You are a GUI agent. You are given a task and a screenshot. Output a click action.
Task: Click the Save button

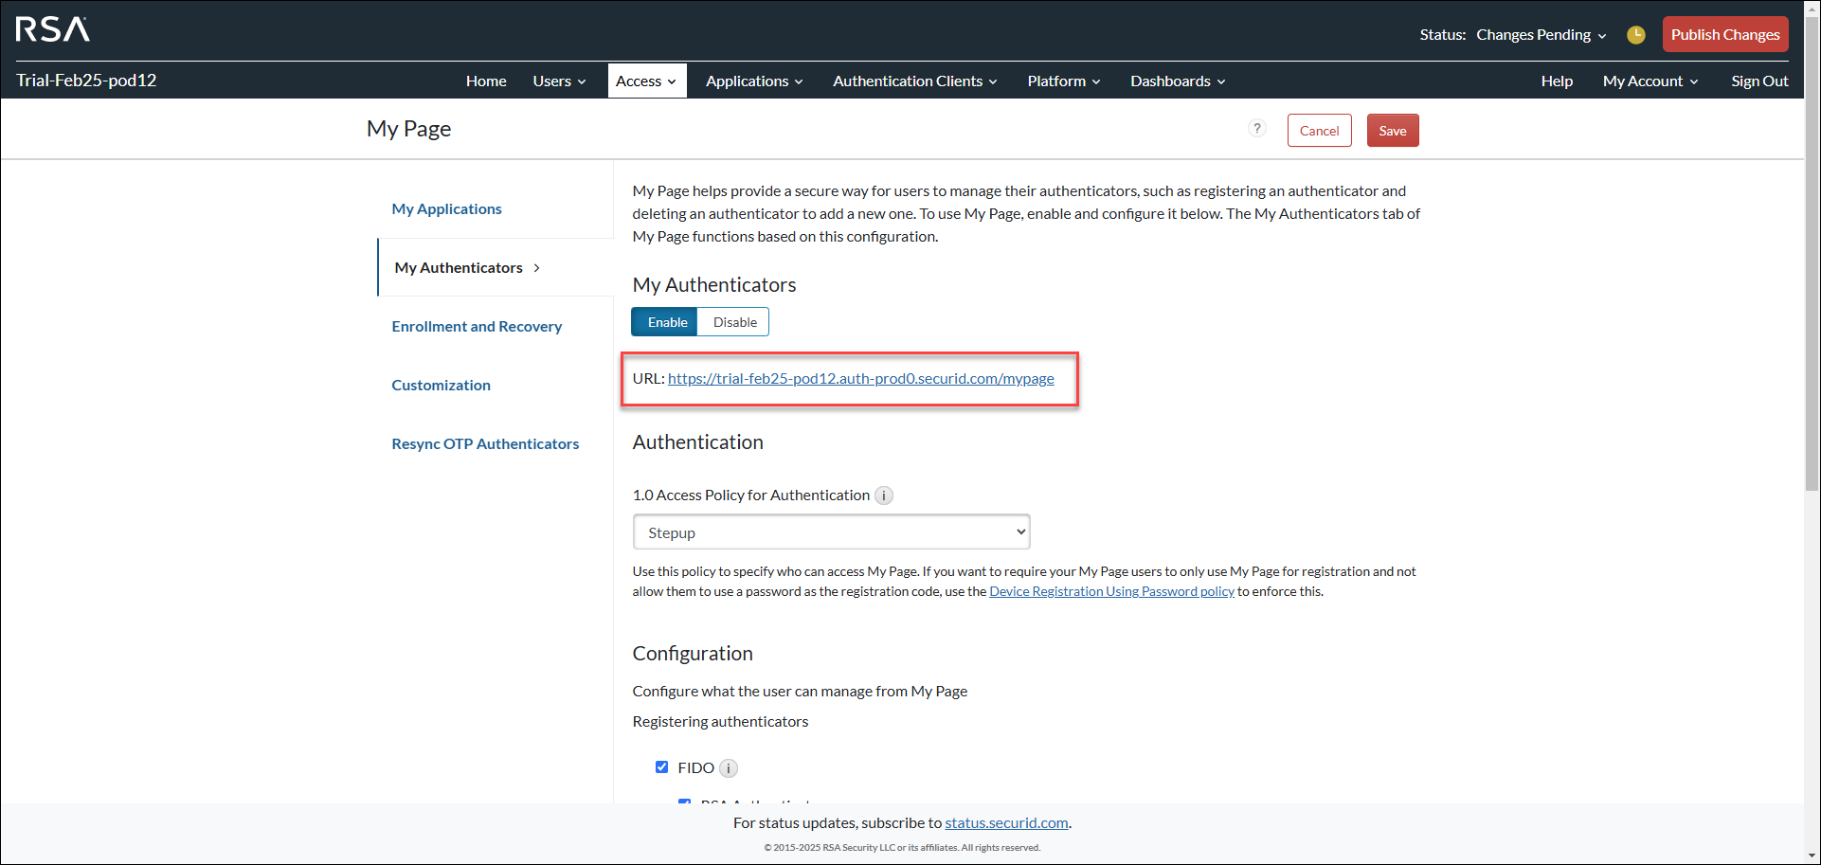1392,131
